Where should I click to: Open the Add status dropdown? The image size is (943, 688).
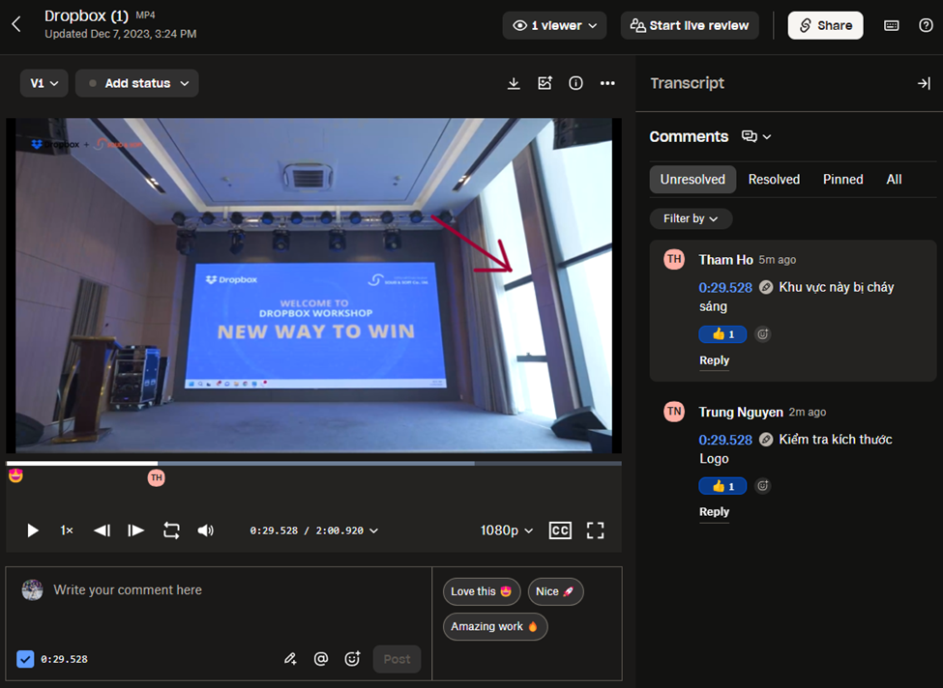pos(137,83)
